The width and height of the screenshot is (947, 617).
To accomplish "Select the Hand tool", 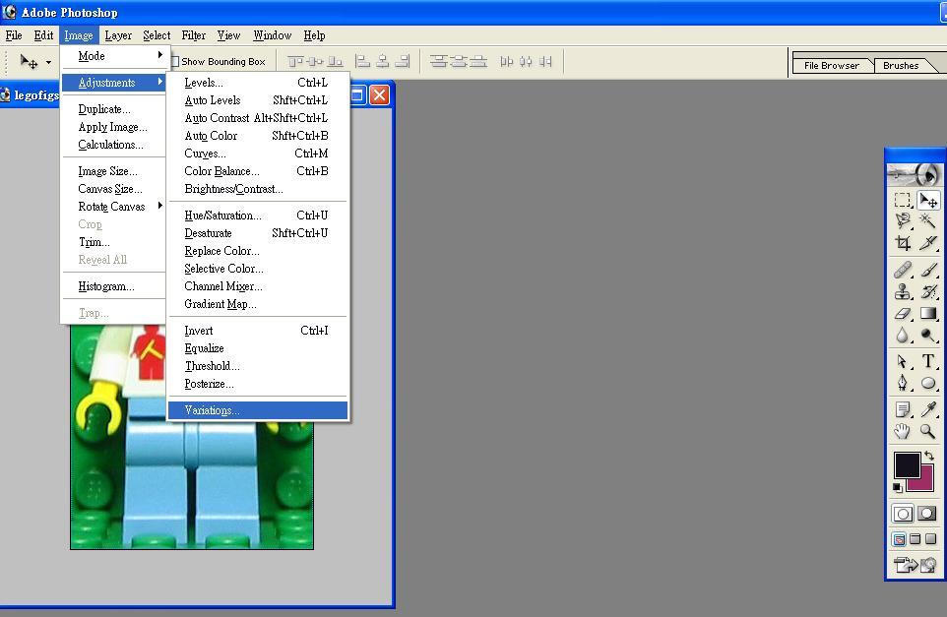I will 903,431.
